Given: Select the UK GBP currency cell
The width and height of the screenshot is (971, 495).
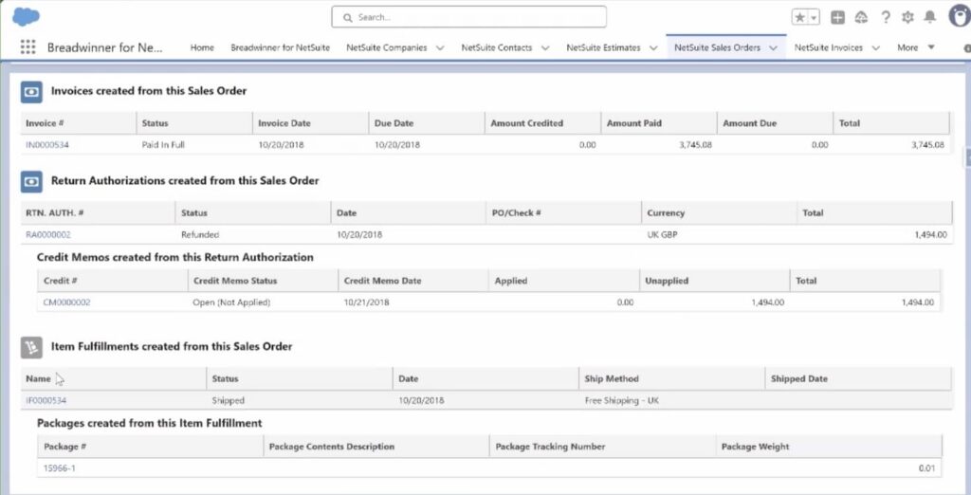Looking at the screenshot, I should point(664,235).
